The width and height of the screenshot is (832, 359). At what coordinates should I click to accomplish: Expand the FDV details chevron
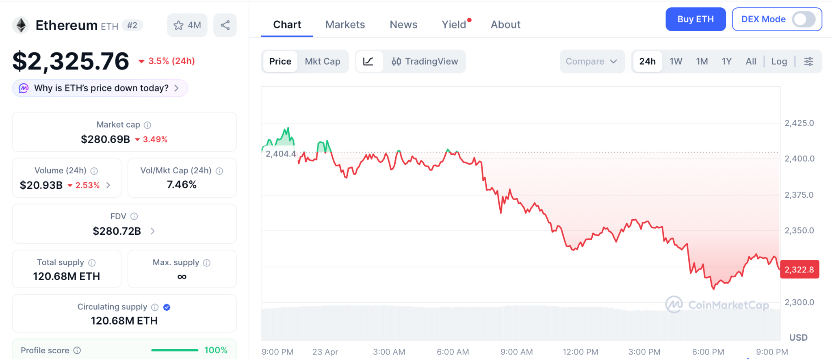coord(153,231)
